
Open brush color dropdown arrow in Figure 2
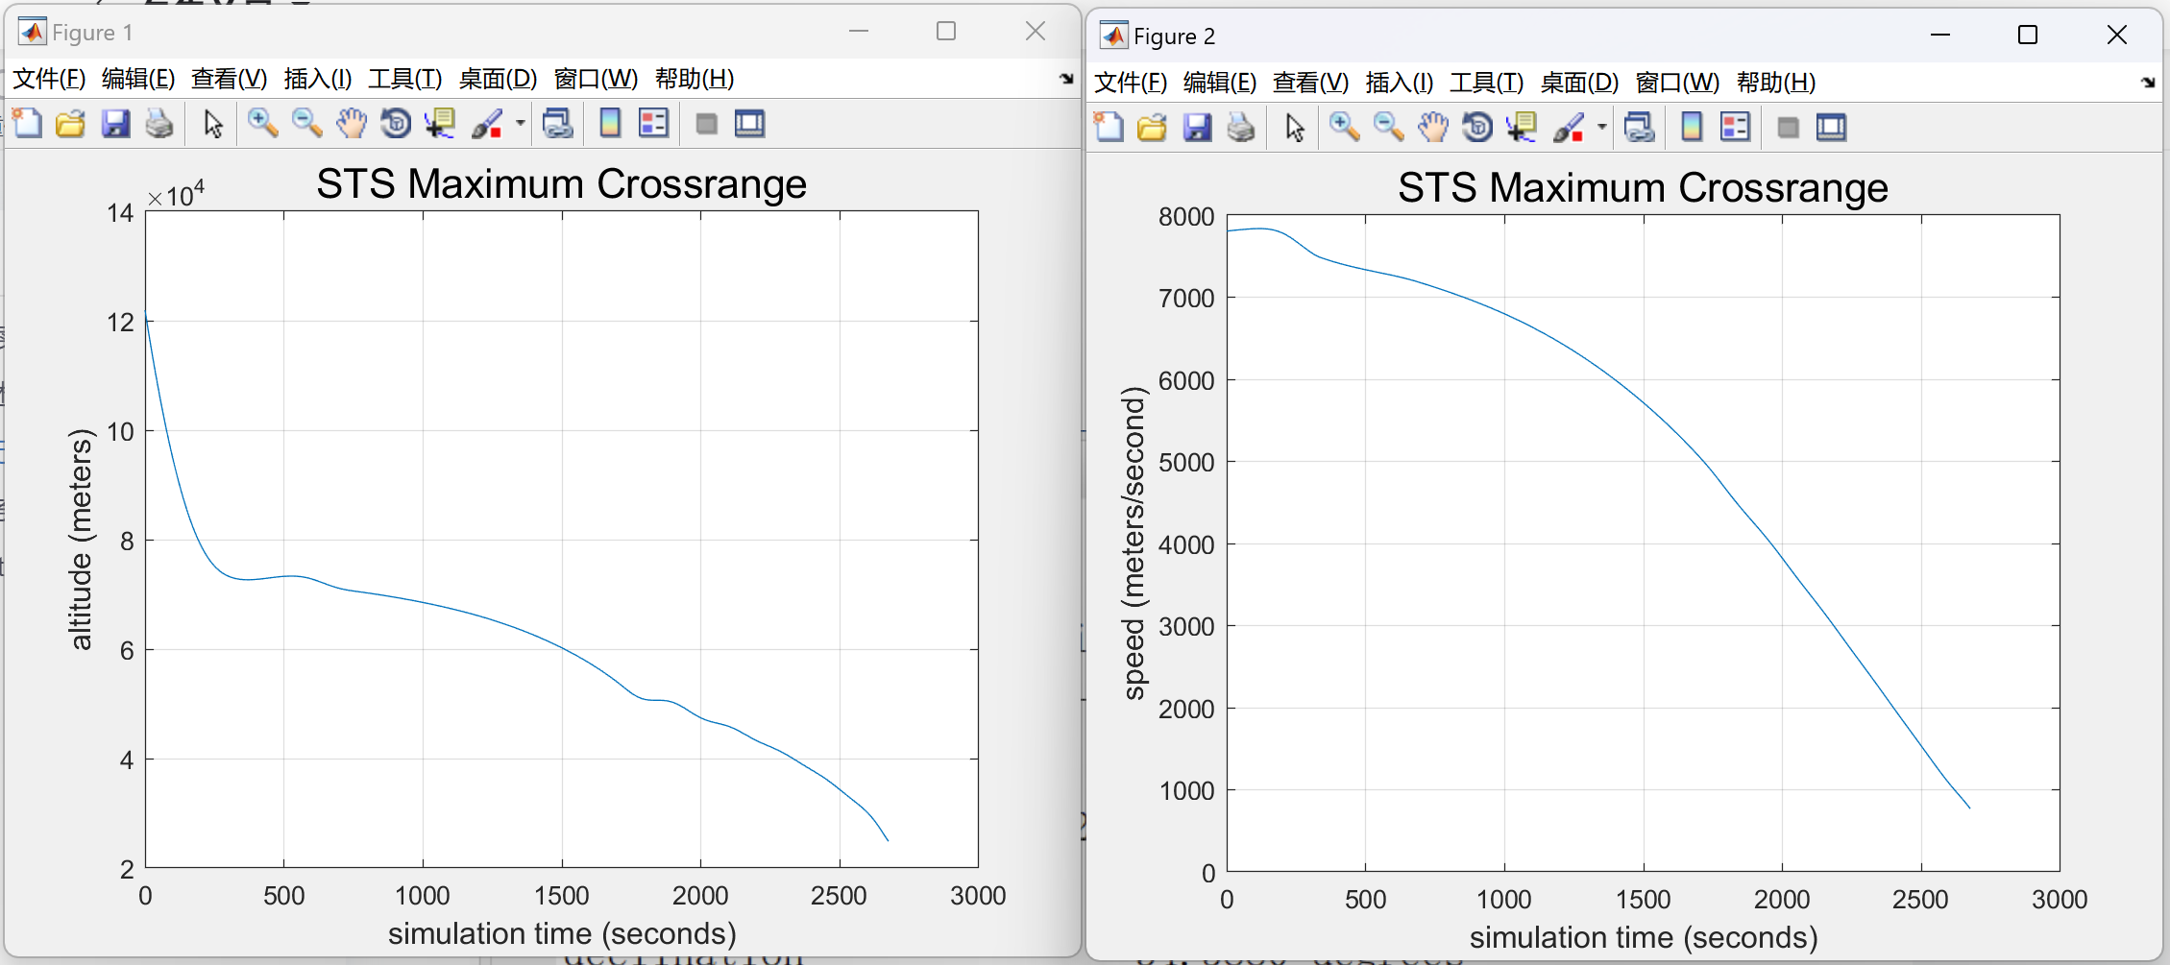coord(1601,128)
